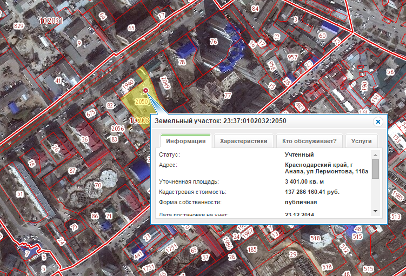
Task: Click the popup scrollbar thumb
Action: [376, 169]
